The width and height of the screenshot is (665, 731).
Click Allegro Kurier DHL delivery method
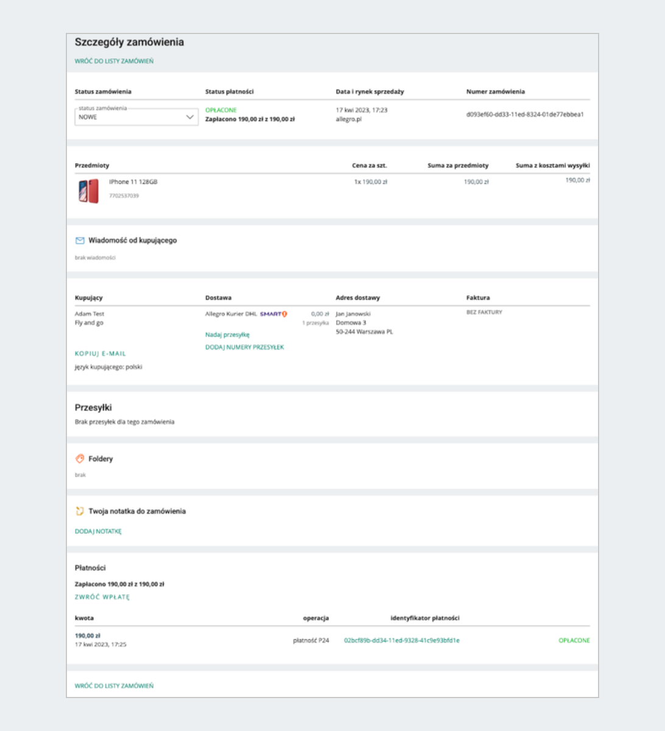(x=231, y=314)
